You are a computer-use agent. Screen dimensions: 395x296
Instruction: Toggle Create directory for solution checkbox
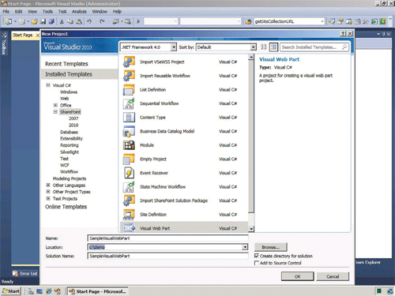tap(257, 256)
